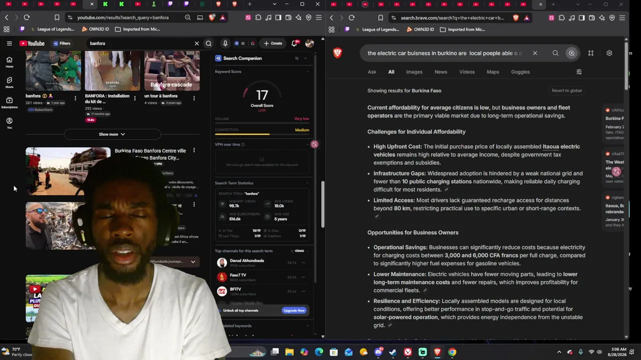Open the VPH over time help icon
The height and width of the screenshot is (360, 641).
click(243, 145)
